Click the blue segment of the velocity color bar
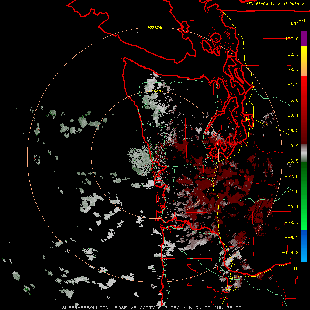The image size is (310, 310). click(304, 246)
